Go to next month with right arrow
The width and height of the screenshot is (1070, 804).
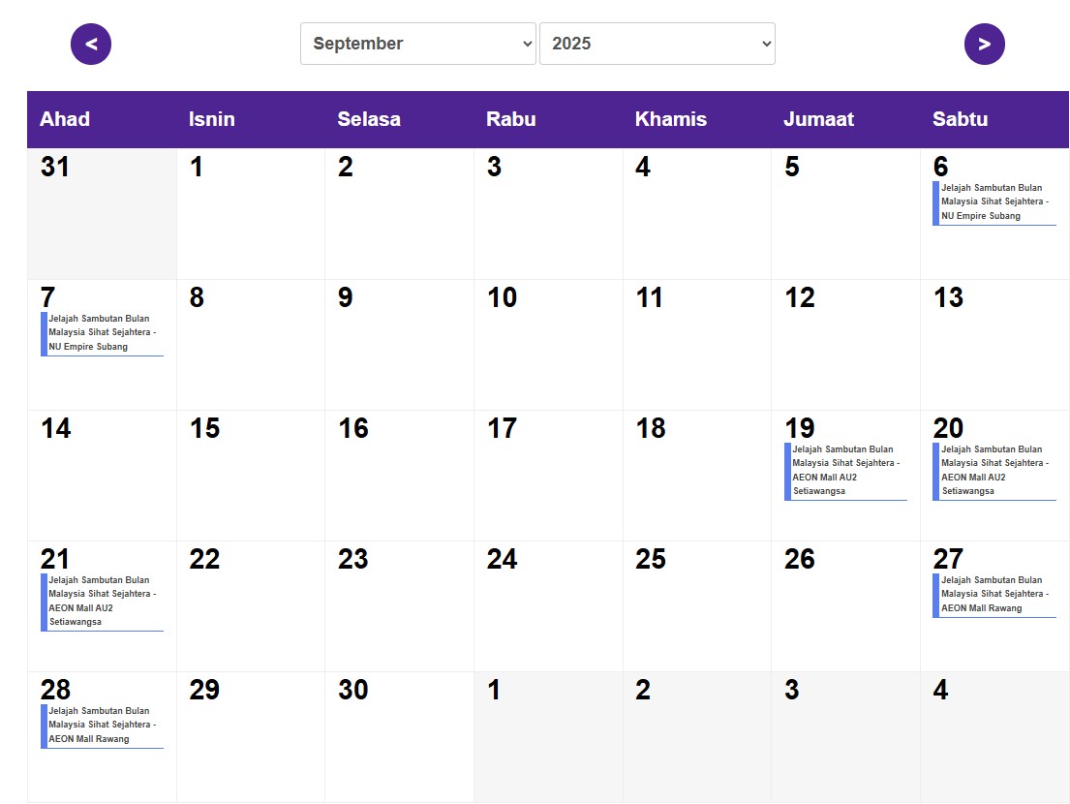(984, 45)
